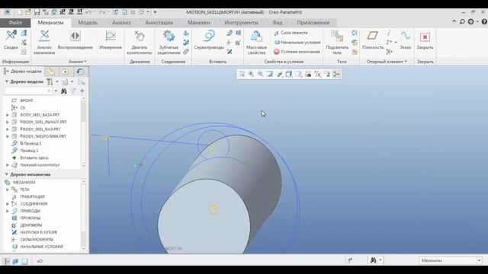Click tree settings hammer icon
This screenshot has height=274, width=488.
point(50,81)
